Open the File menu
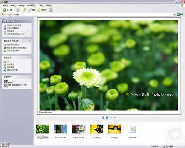The width and height of the screenshot is (185, 148). click(5, 5)
